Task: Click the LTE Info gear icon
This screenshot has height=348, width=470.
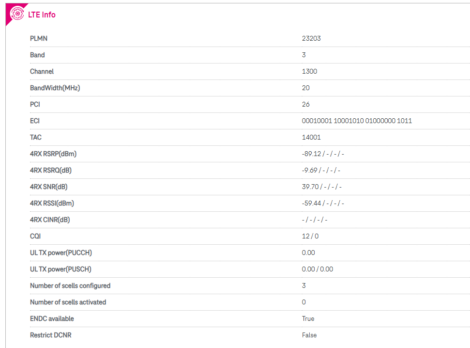Action: pyautogui.click(x=17, y=14)
